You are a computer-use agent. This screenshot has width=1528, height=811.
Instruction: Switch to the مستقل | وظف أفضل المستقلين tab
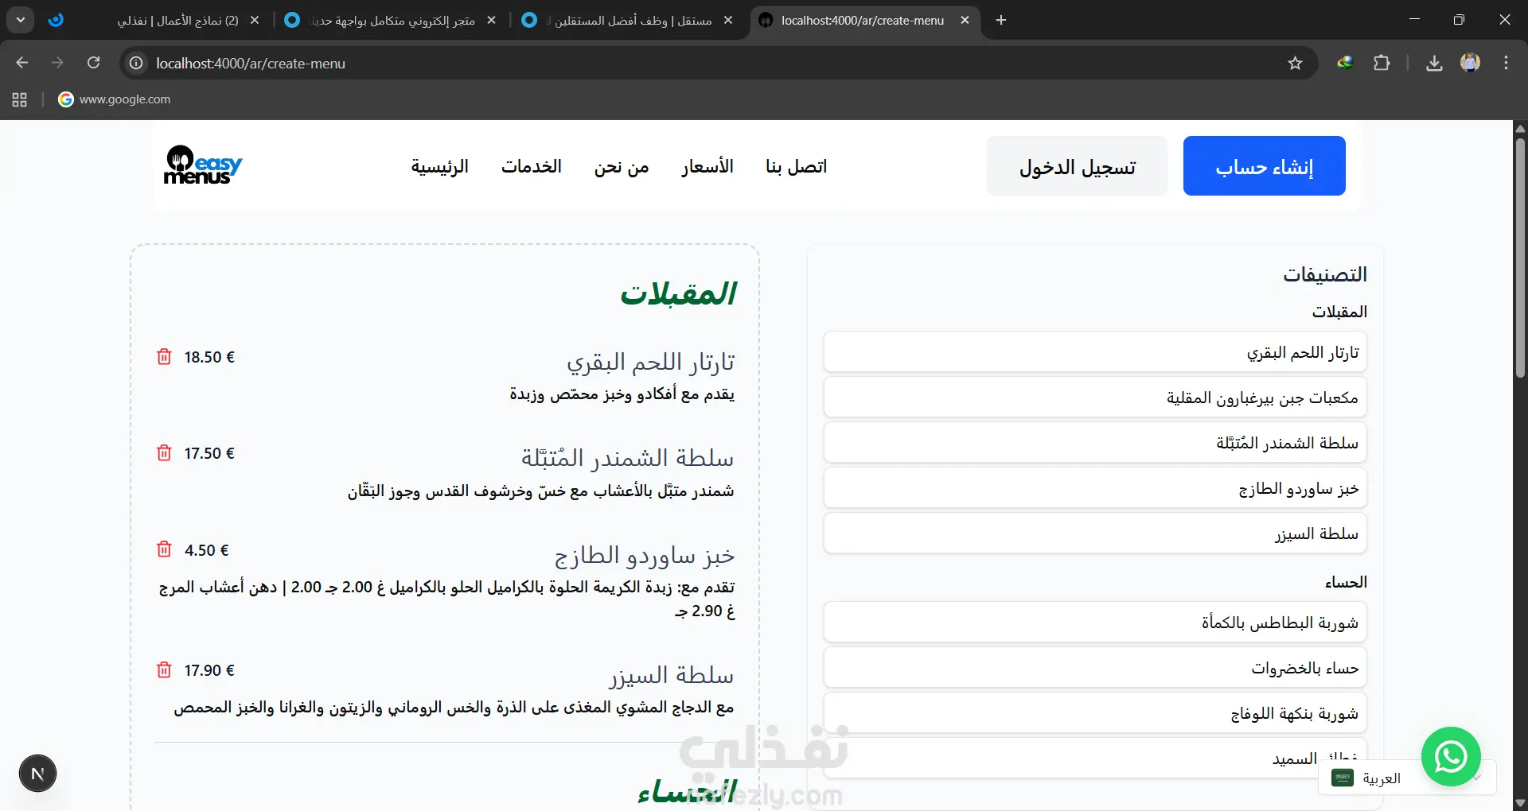pyautogui.click(x=627, y=21)
